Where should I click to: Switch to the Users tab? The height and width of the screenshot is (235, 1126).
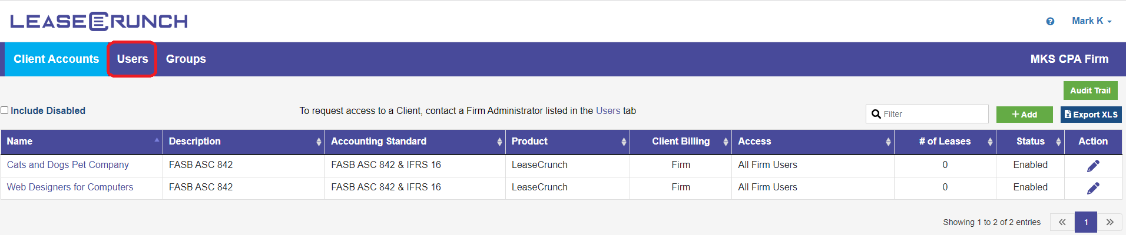click(132, 59)
